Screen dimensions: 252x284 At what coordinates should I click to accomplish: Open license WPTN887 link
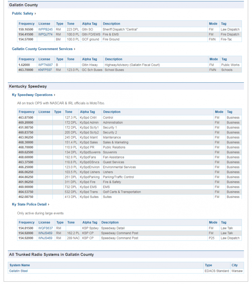pyautogui.click(x=45, y=65)
